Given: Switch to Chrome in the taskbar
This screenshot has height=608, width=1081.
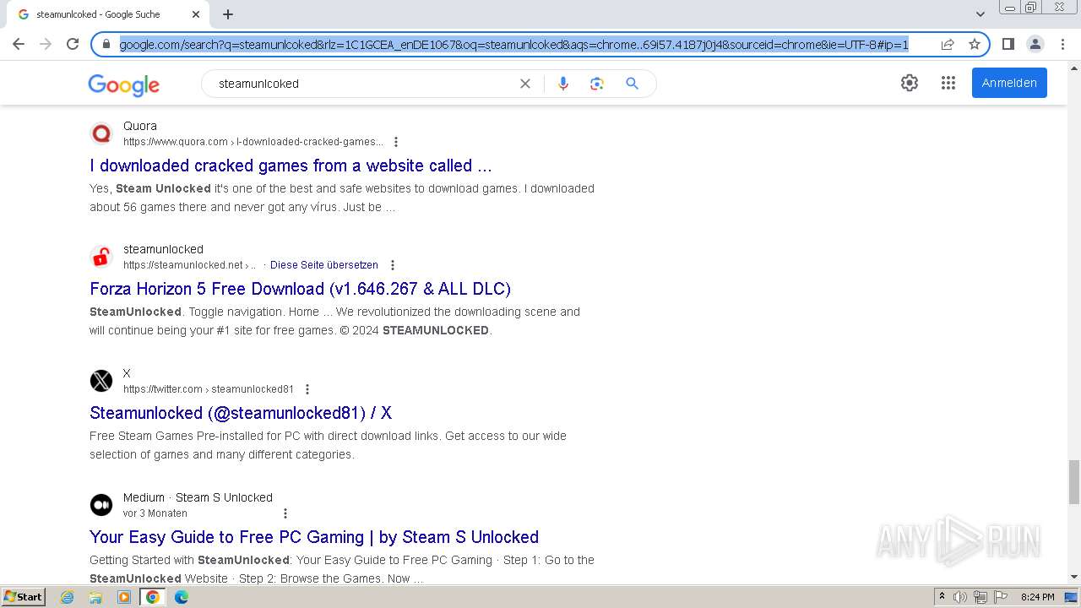Looking at the screenshot, I should 152,597.
